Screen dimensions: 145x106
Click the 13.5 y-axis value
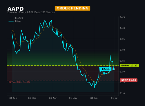[x=122, y=39]
